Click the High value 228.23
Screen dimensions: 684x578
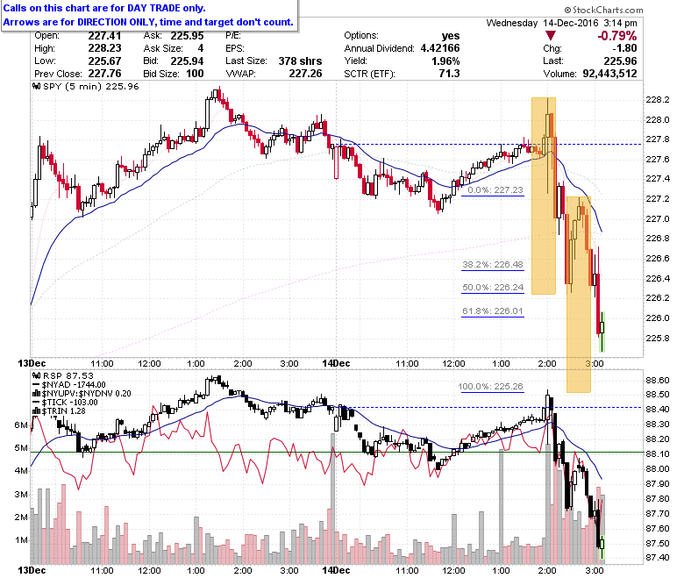104,48
